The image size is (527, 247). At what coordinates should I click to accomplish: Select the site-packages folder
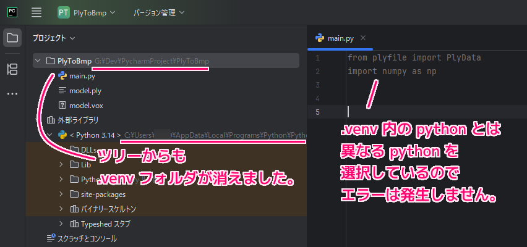click(x=103, y=195)
